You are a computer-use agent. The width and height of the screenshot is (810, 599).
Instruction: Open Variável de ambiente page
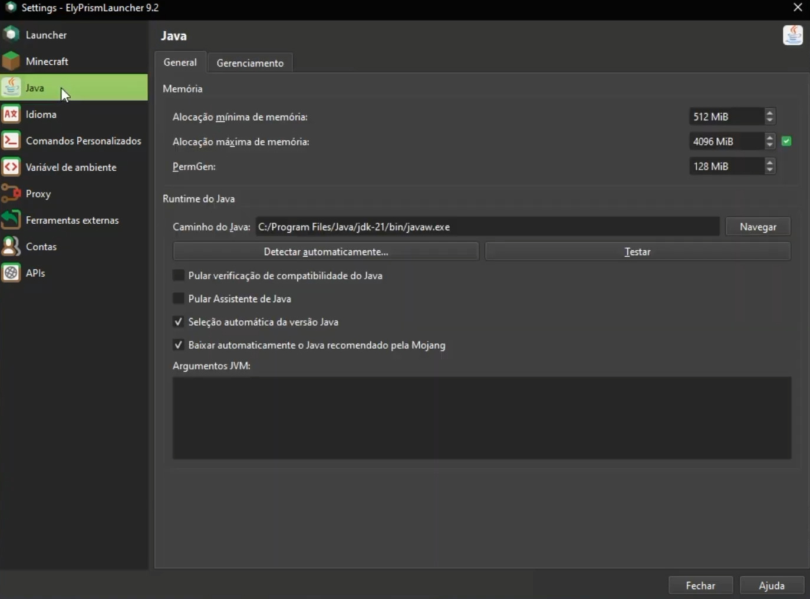74,167
